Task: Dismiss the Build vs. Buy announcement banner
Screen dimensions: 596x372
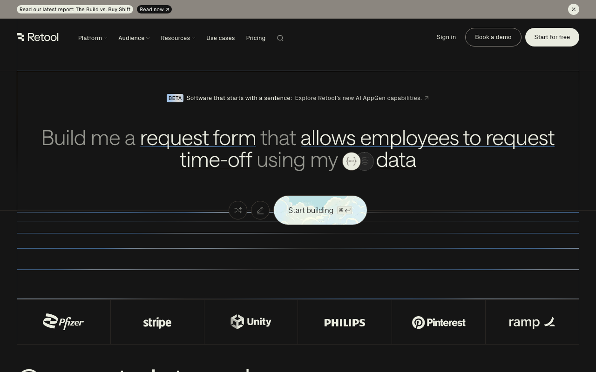Action: 574,9
